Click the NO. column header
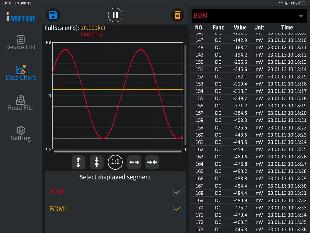Viewport: 310px width, 233px height. [199, 28]
